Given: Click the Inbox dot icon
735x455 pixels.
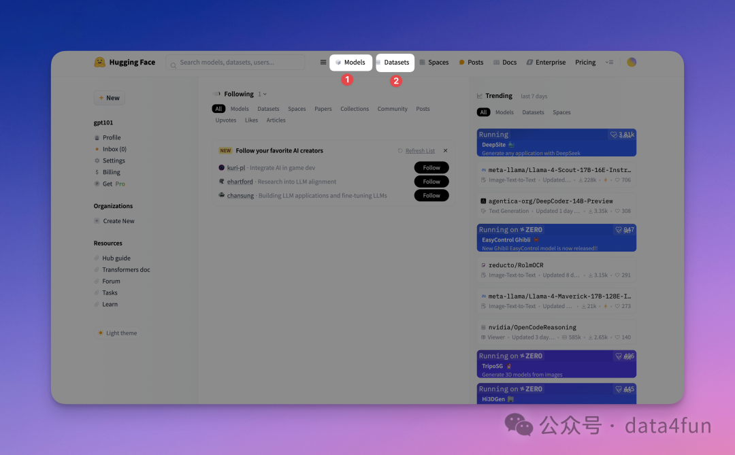Looking at the screenshot, I should click(x=97, y=149).
